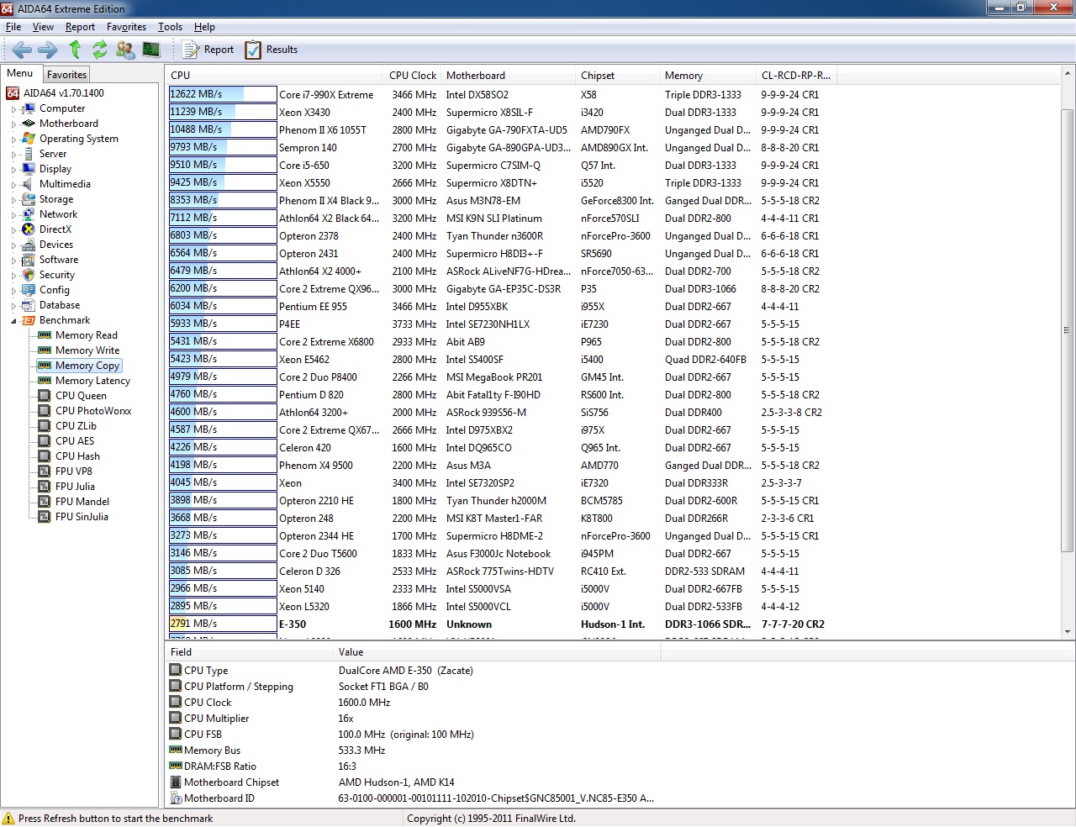Sort by the Chipset column header
Image resolution: width=1076 pixels, height=827 pixels.
617,76
